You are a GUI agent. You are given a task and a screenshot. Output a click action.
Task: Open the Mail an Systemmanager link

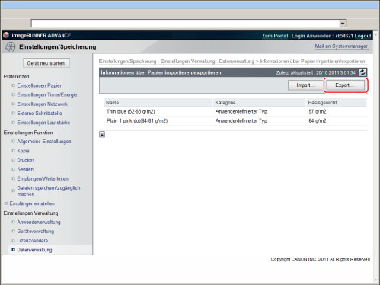(x=341, y=46)
